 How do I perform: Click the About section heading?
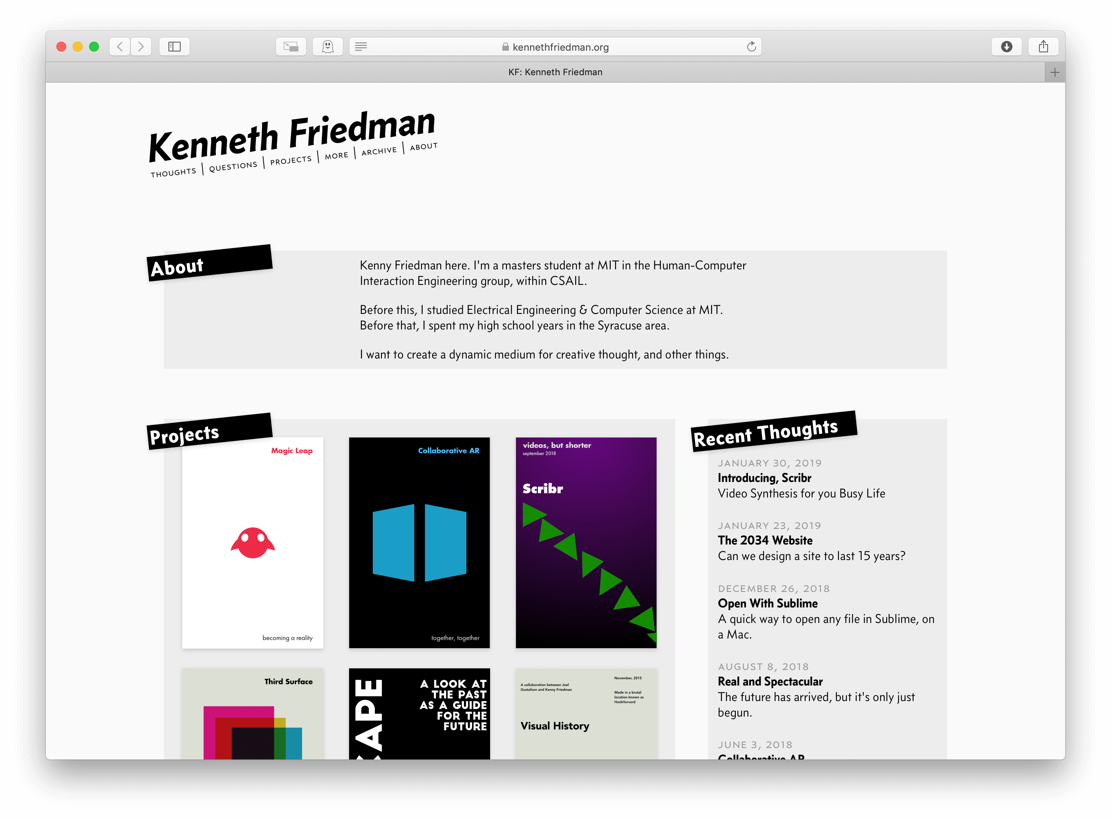pos(209,263)
